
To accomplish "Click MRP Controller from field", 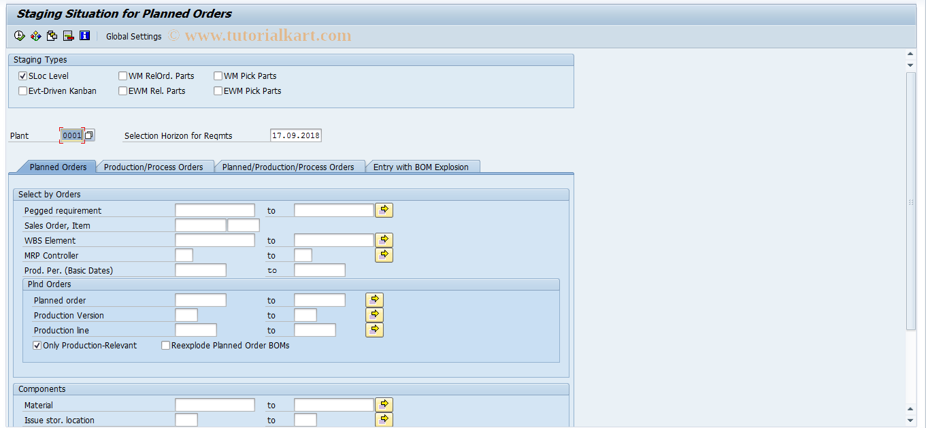I will click(x=184, y=255).
